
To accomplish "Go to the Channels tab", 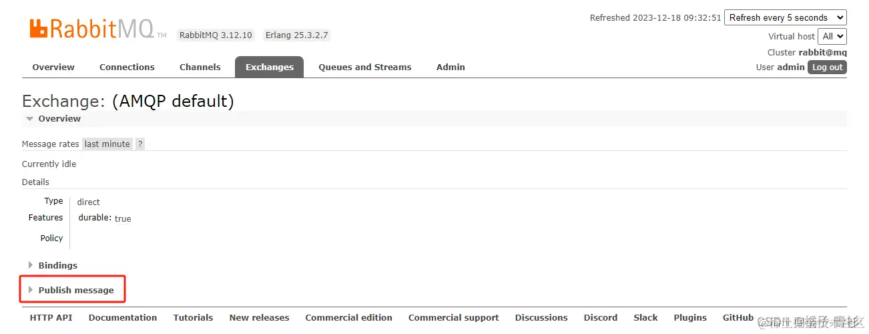I will click(200, 67).
